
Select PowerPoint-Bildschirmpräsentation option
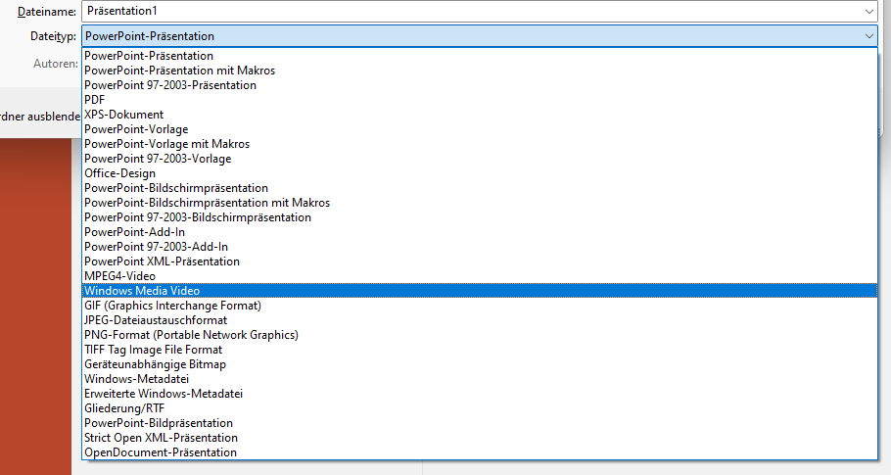tap(480, 188)
